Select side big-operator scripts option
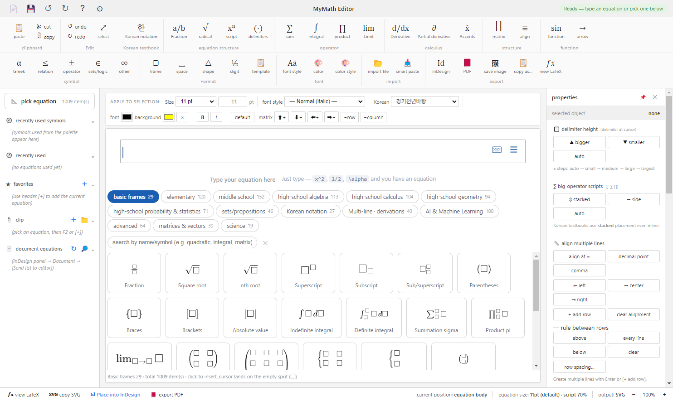Screen dimensions: 673x401 click(x=634, y=199)
